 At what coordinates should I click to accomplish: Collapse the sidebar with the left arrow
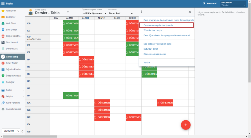(x=22, y=131)
